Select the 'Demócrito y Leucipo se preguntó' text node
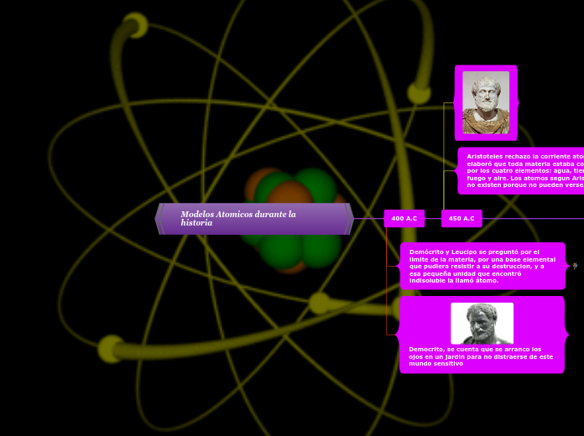 pyautogui.click(x=482, y=266)
